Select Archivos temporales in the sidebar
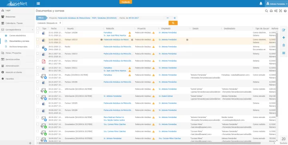The width and height of the screenshot is (288, 145). tap(18, 47)
